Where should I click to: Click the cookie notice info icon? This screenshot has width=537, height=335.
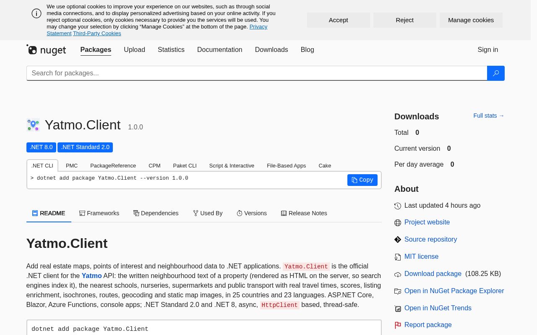click(x=36, y=13)
